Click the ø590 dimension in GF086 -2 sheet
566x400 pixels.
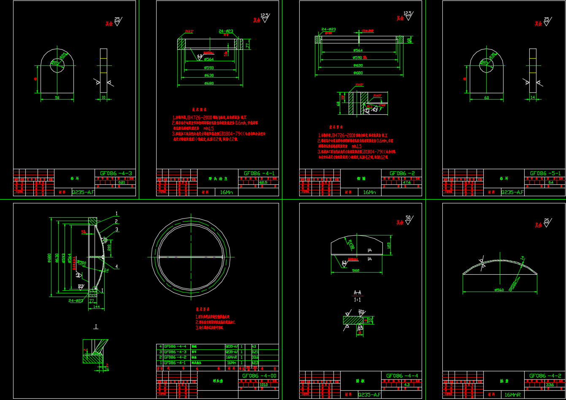[x=360, y=57]
